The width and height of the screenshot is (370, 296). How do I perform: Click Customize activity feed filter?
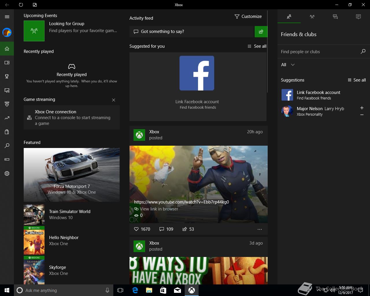[x=248, y=16]
